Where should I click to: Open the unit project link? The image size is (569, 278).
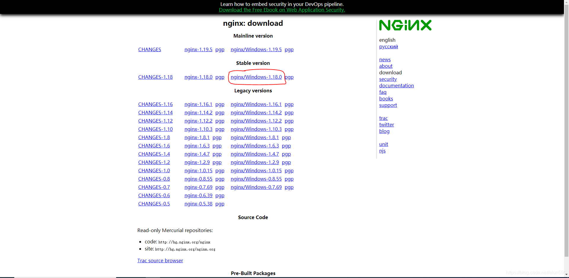coord(383,144)
